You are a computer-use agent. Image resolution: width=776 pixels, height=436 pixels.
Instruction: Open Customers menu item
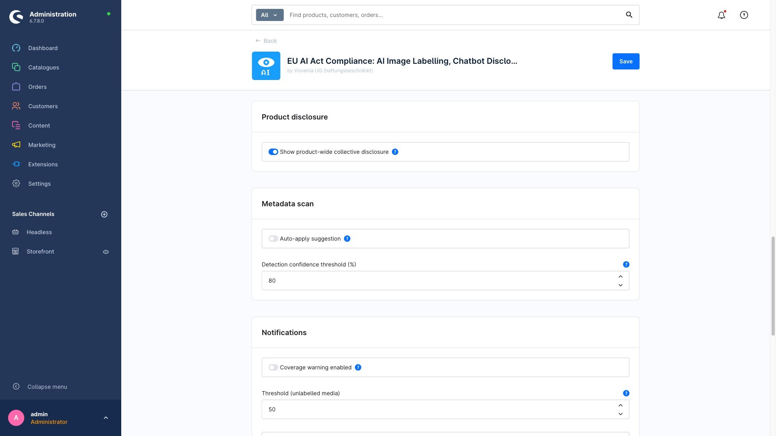(x=43, y=106)
